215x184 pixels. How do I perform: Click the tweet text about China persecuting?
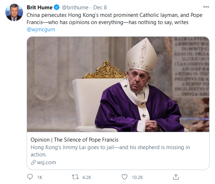(114, 19)
